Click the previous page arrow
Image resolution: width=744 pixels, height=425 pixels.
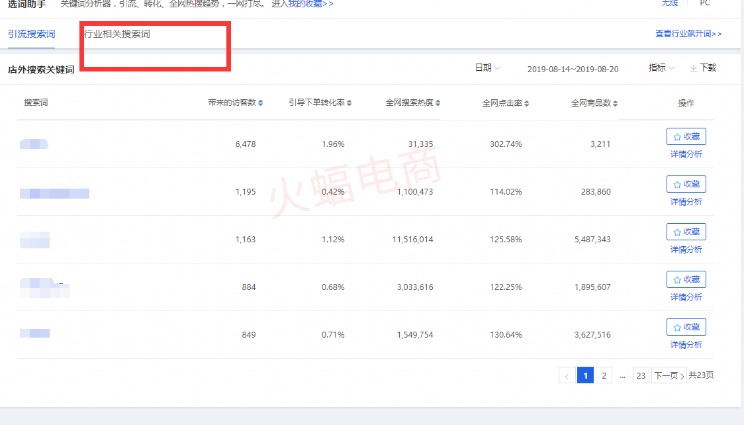567,375
